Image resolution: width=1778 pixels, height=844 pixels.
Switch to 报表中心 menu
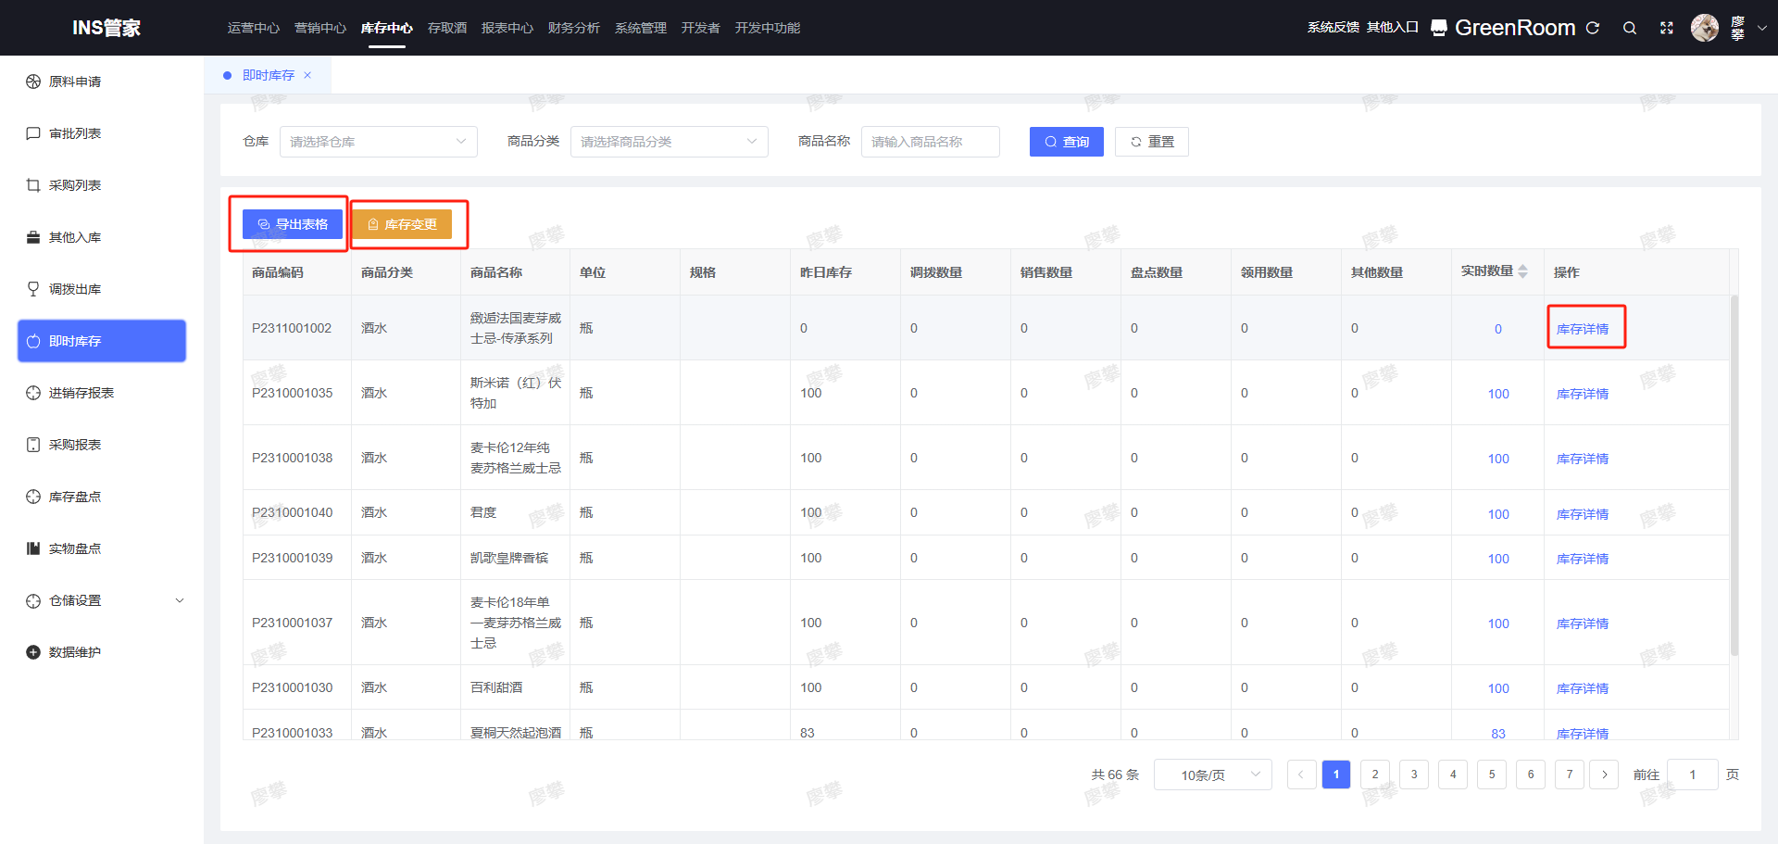pos(507,28)
